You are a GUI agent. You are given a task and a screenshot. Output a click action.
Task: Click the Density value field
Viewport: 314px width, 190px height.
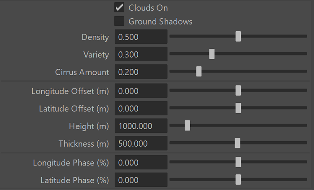tap(141, 37)
